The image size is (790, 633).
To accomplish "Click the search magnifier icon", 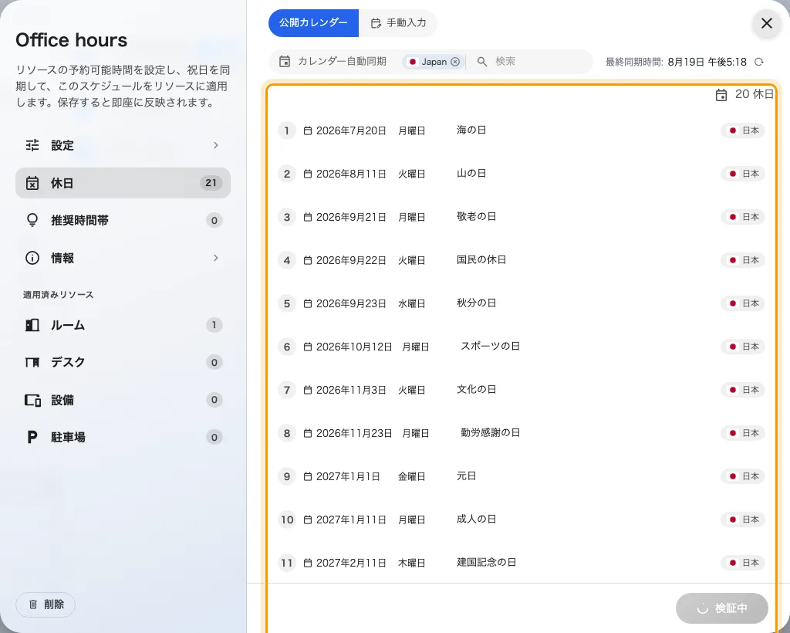I will 482,62.
